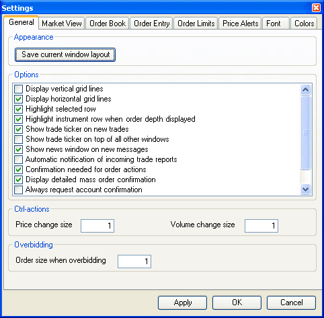Uncheck Confirmation needed for order actions

tap(18, 169)
